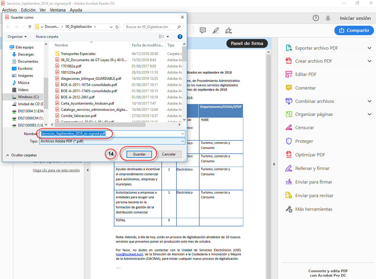Expand the Combinar archivos options chevron
This screenshot has height=279, width=376.
(369, 101)
